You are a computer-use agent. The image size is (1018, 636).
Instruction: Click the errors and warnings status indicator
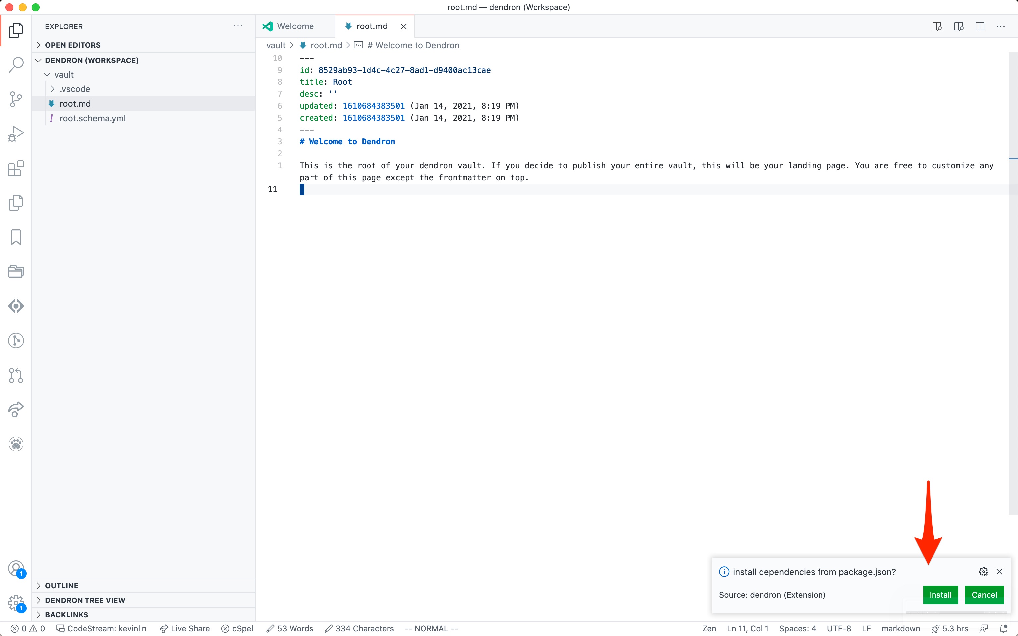click(28, 628)
